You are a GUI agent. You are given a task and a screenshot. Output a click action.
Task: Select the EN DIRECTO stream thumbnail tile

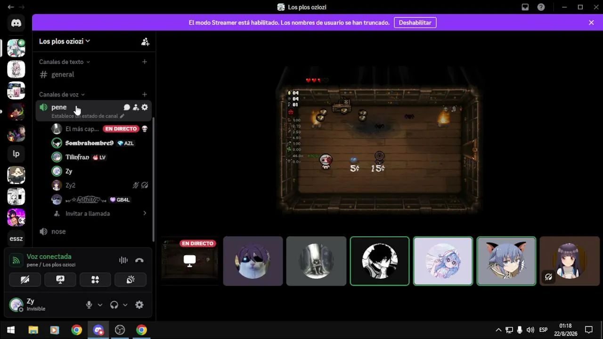click(189, 261)
